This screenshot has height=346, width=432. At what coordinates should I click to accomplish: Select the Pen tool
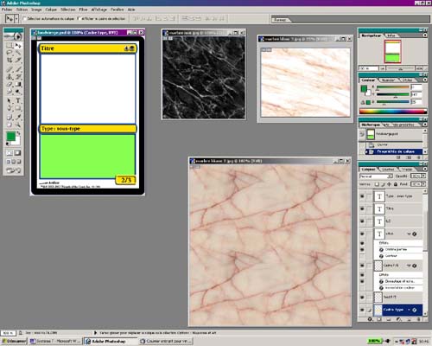tap(10, 108)
